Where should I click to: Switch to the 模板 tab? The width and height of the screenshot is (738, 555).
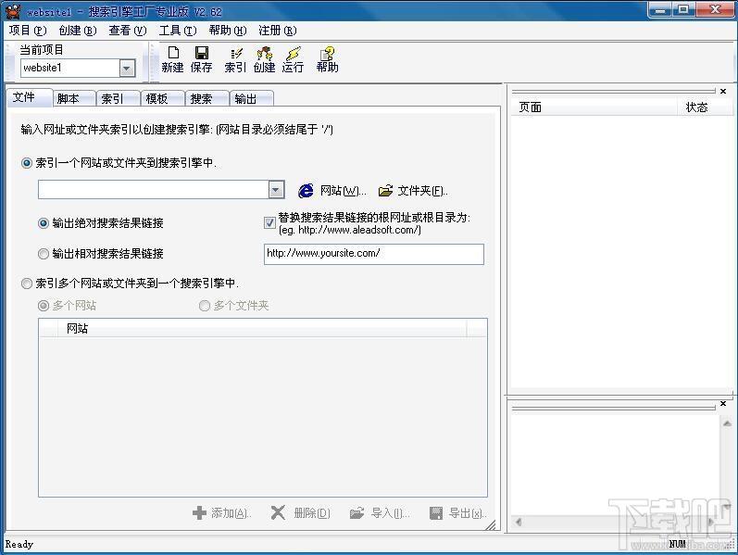click(x=156, y=99)
